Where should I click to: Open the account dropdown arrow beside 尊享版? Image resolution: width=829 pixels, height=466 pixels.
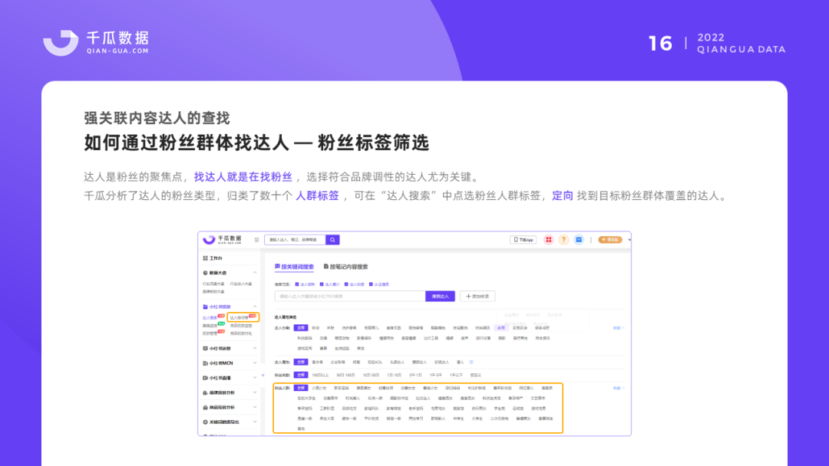coord(629,240)
